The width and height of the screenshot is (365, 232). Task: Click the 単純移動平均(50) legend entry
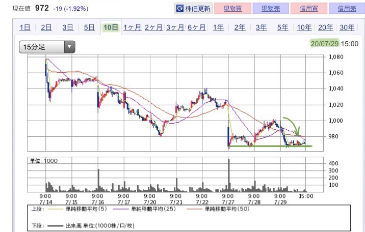point(218,209)
